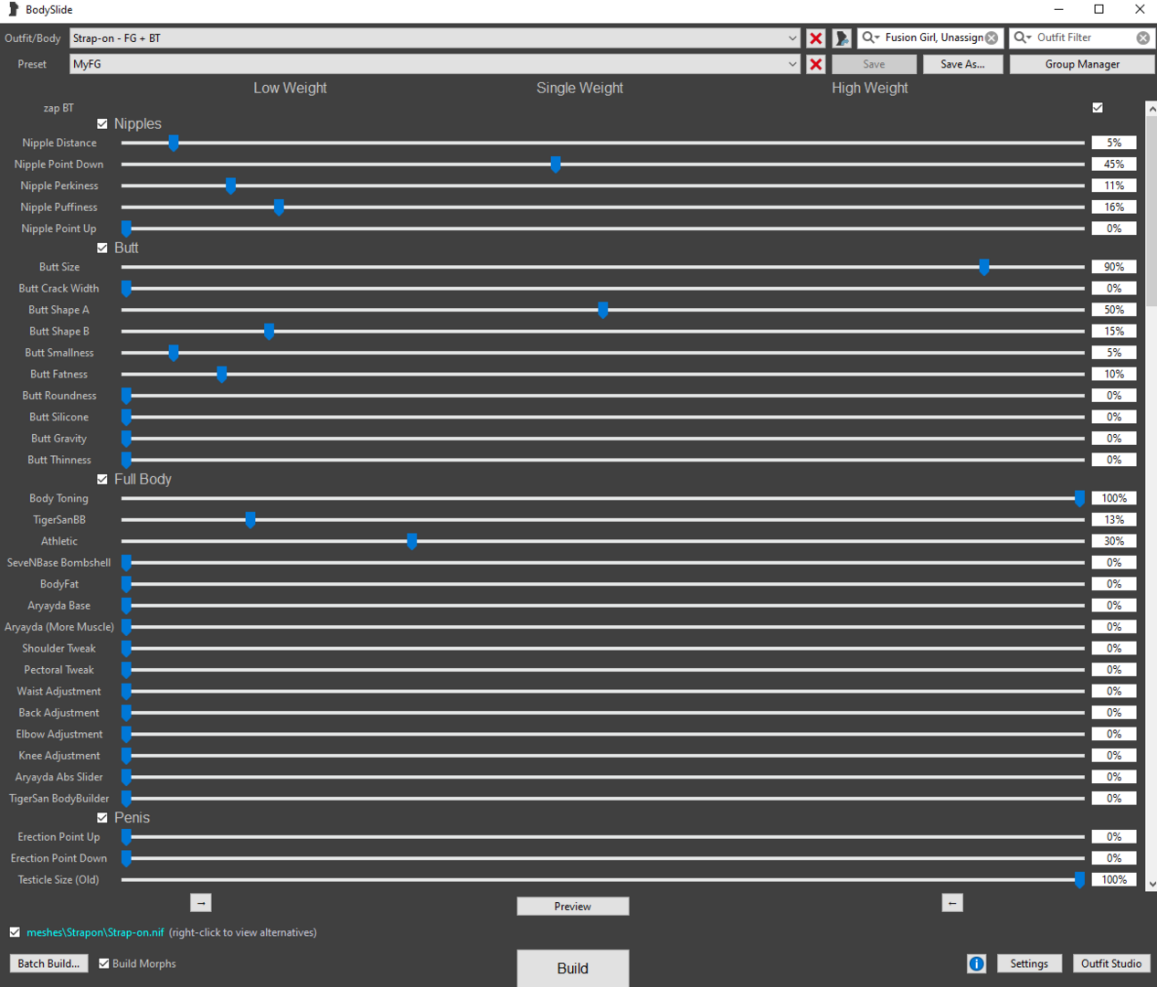The height and width of the screenshot is (987, 1157).
Task: Uncheck the Nipples category checkbox
Action: click(x=102, y=123)
